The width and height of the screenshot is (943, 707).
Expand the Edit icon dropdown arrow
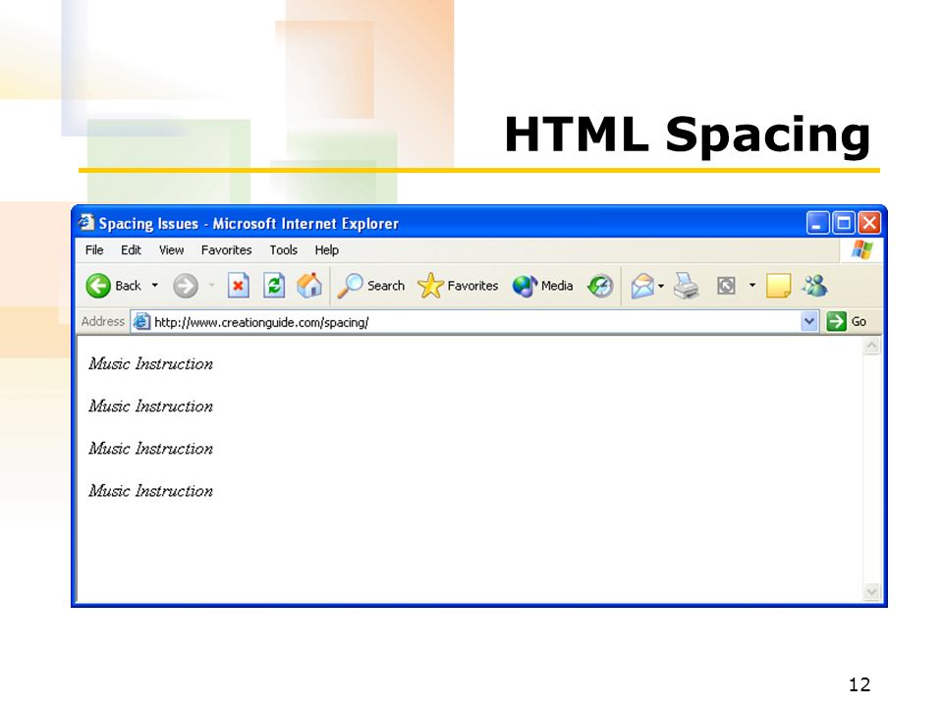(x=752, y=285)
